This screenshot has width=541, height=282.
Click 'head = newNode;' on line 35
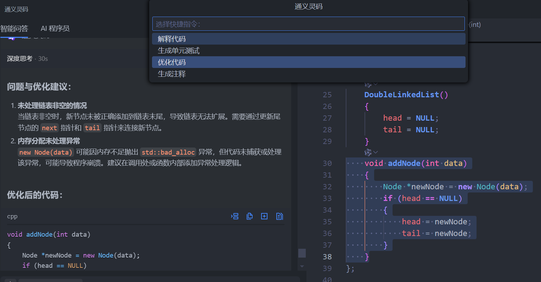[437, 221]
